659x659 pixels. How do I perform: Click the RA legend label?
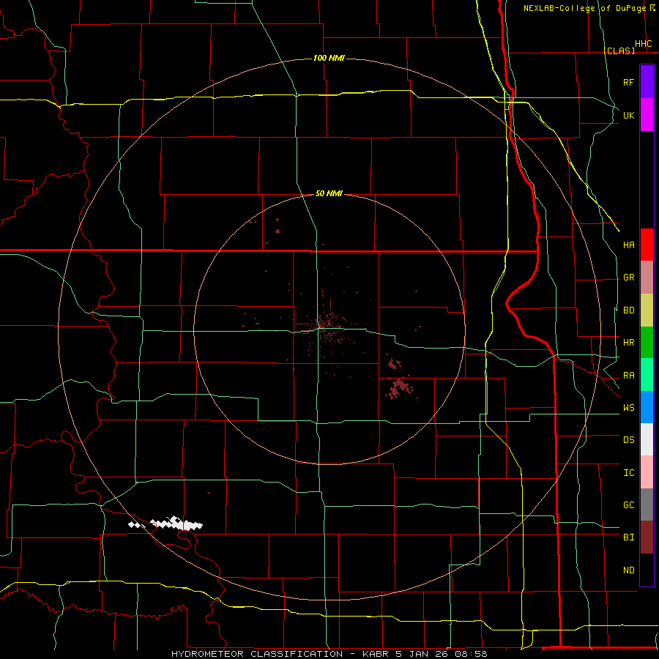628,376
